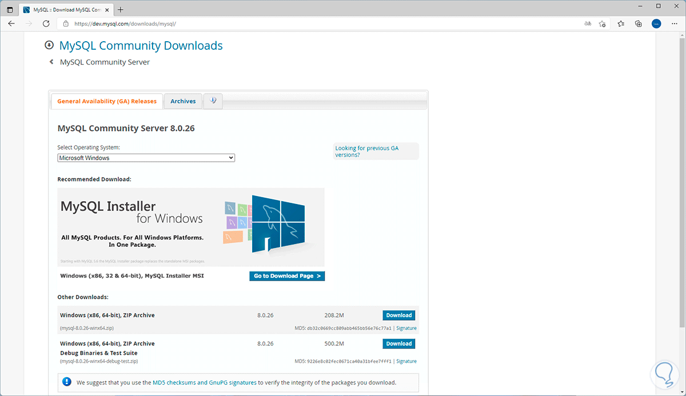Open the information tab with the microphone icon
Image resolution: width=686 pixels, height=396 pixels.
coord(213,101)
